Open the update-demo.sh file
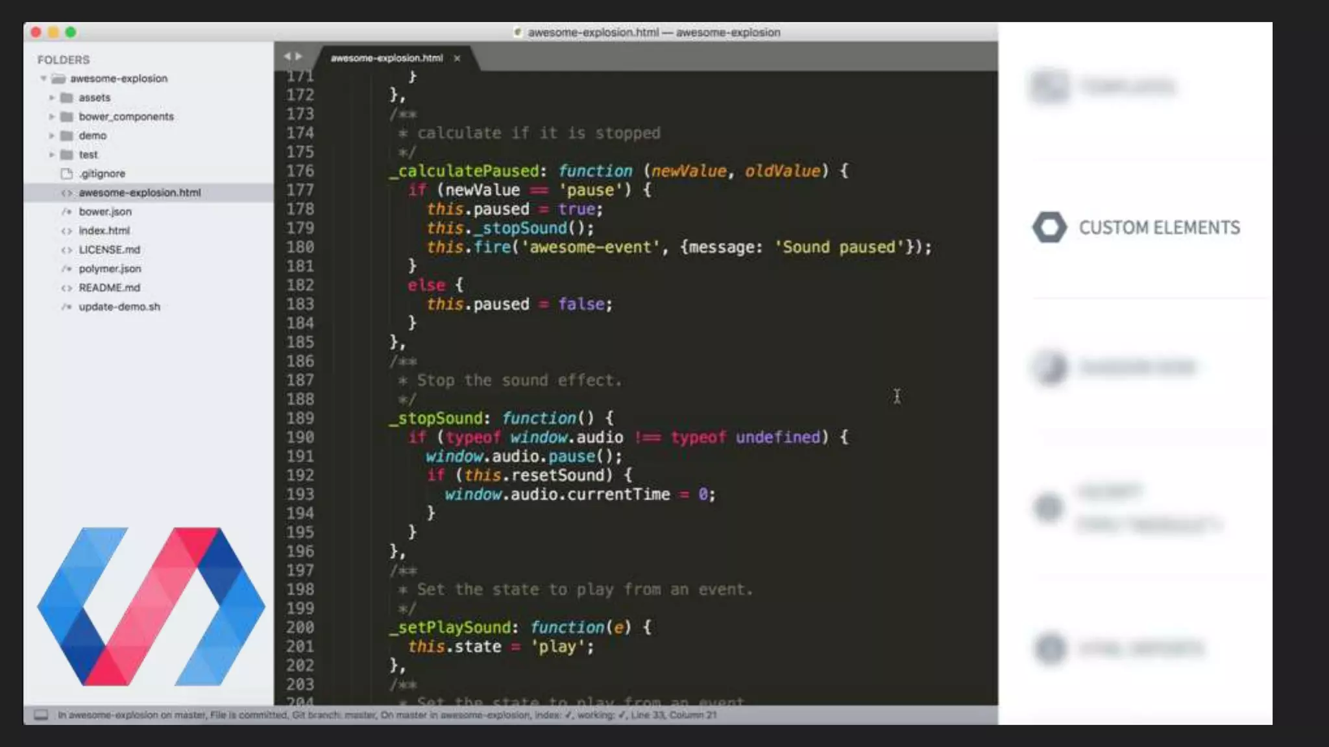Viewport: 1329px width, 747px height. point(119,307)
